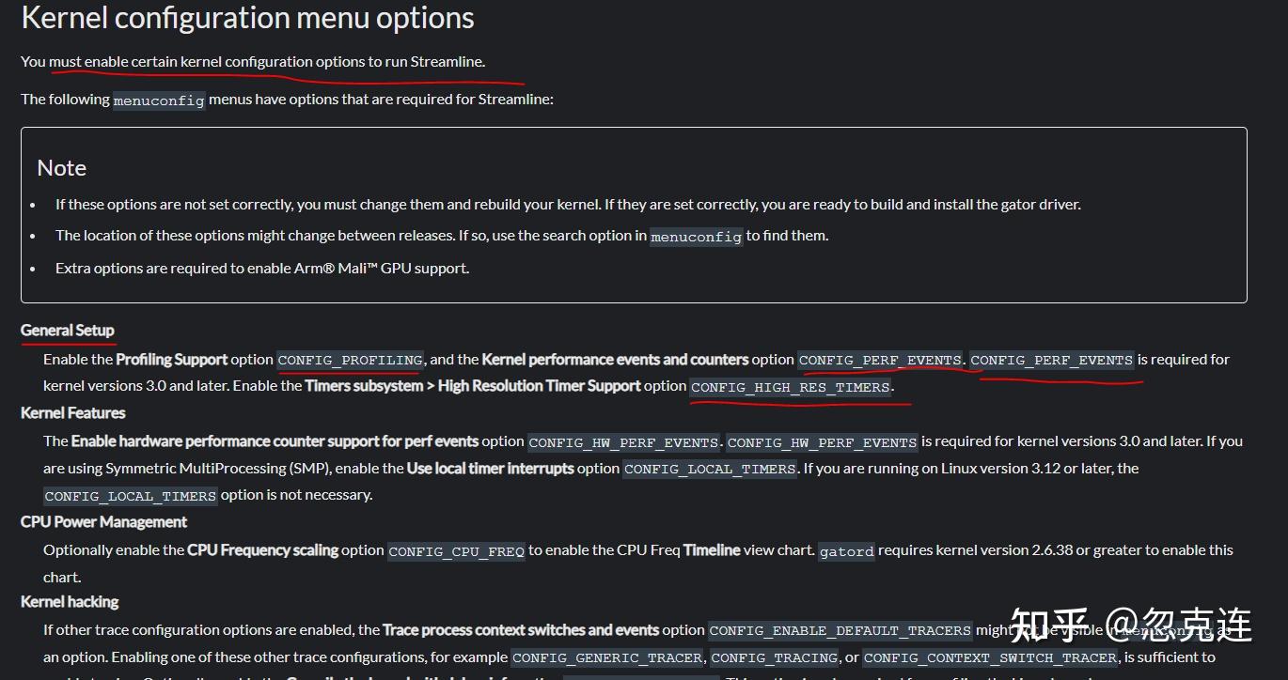
Task: Click menuconfig in the sentence above the Note box
Action: [x=159, y=100]
